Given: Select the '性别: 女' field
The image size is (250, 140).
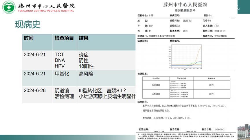Looking at the screenshot, I should coord(144,31).
